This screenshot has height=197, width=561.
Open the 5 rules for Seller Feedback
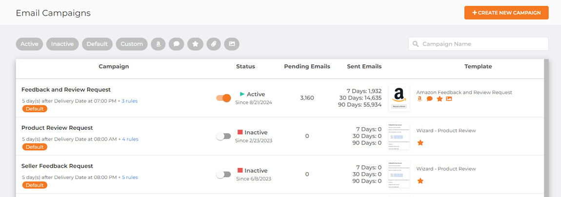130,177
